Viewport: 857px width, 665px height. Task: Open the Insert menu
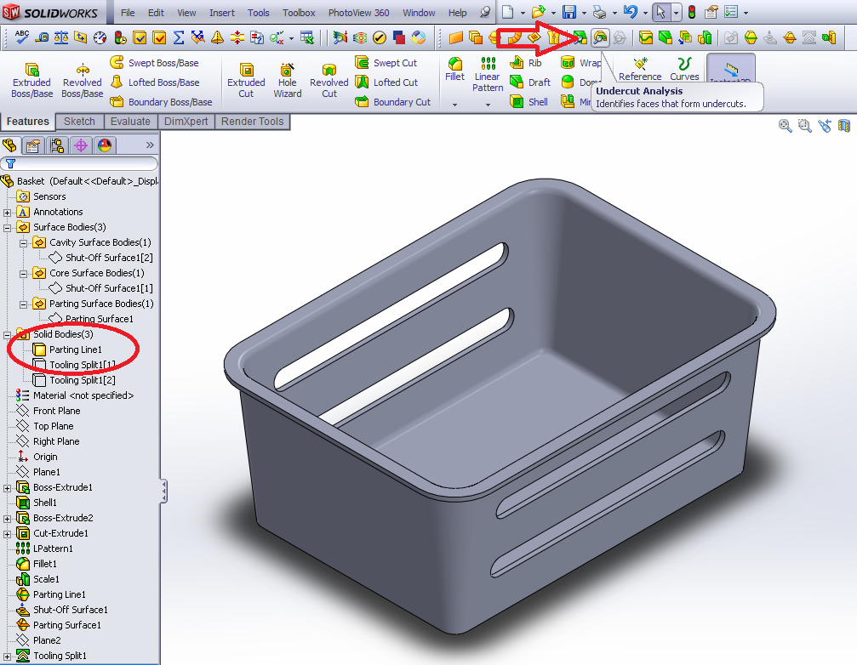click(x=222, y=13)
